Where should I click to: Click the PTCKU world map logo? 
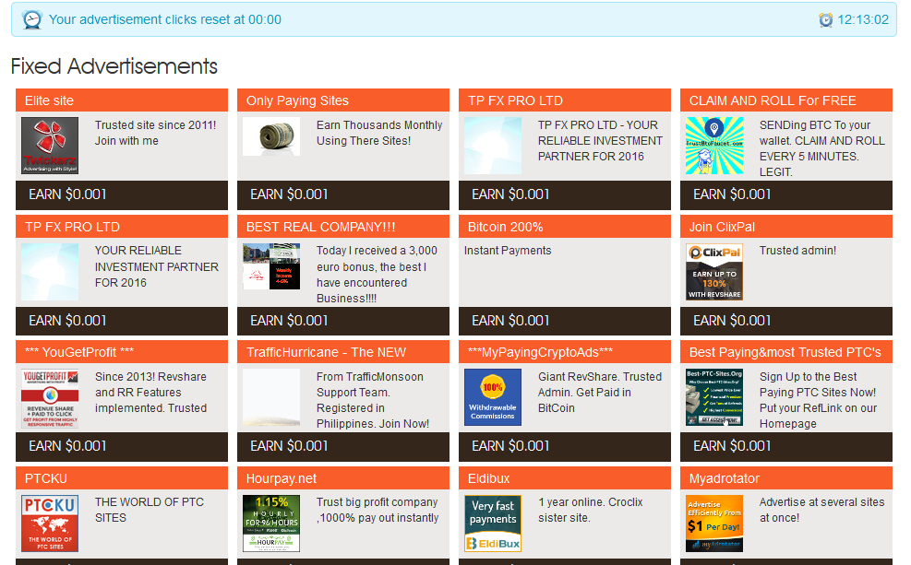tap(50, 524)
